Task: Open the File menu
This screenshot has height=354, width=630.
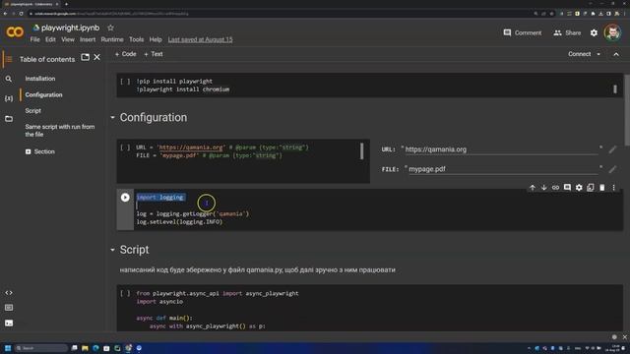Action: pyautogui.click(x=35, y=39)
